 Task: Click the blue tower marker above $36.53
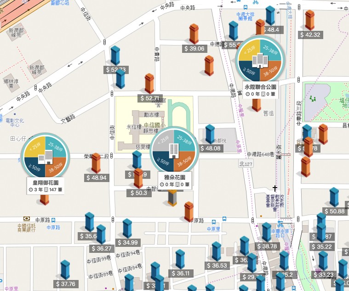pyautogui.click(x=217, y=251)
